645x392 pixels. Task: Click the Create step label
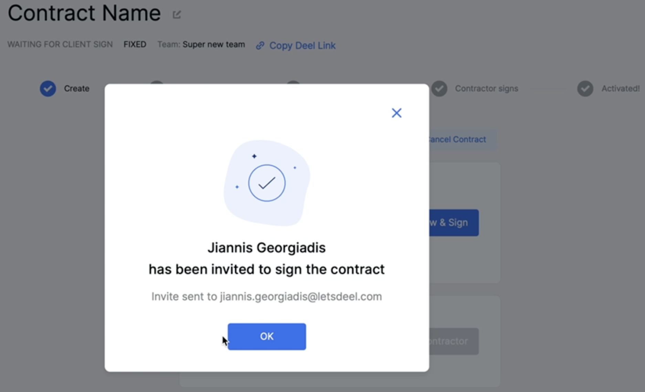click(76, 88)
